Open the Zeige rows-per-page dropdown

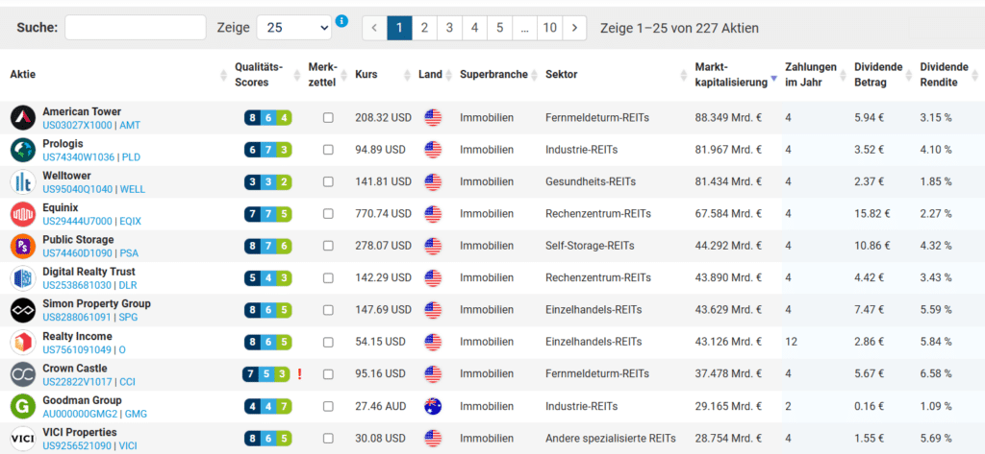click(x=294, y=28)
